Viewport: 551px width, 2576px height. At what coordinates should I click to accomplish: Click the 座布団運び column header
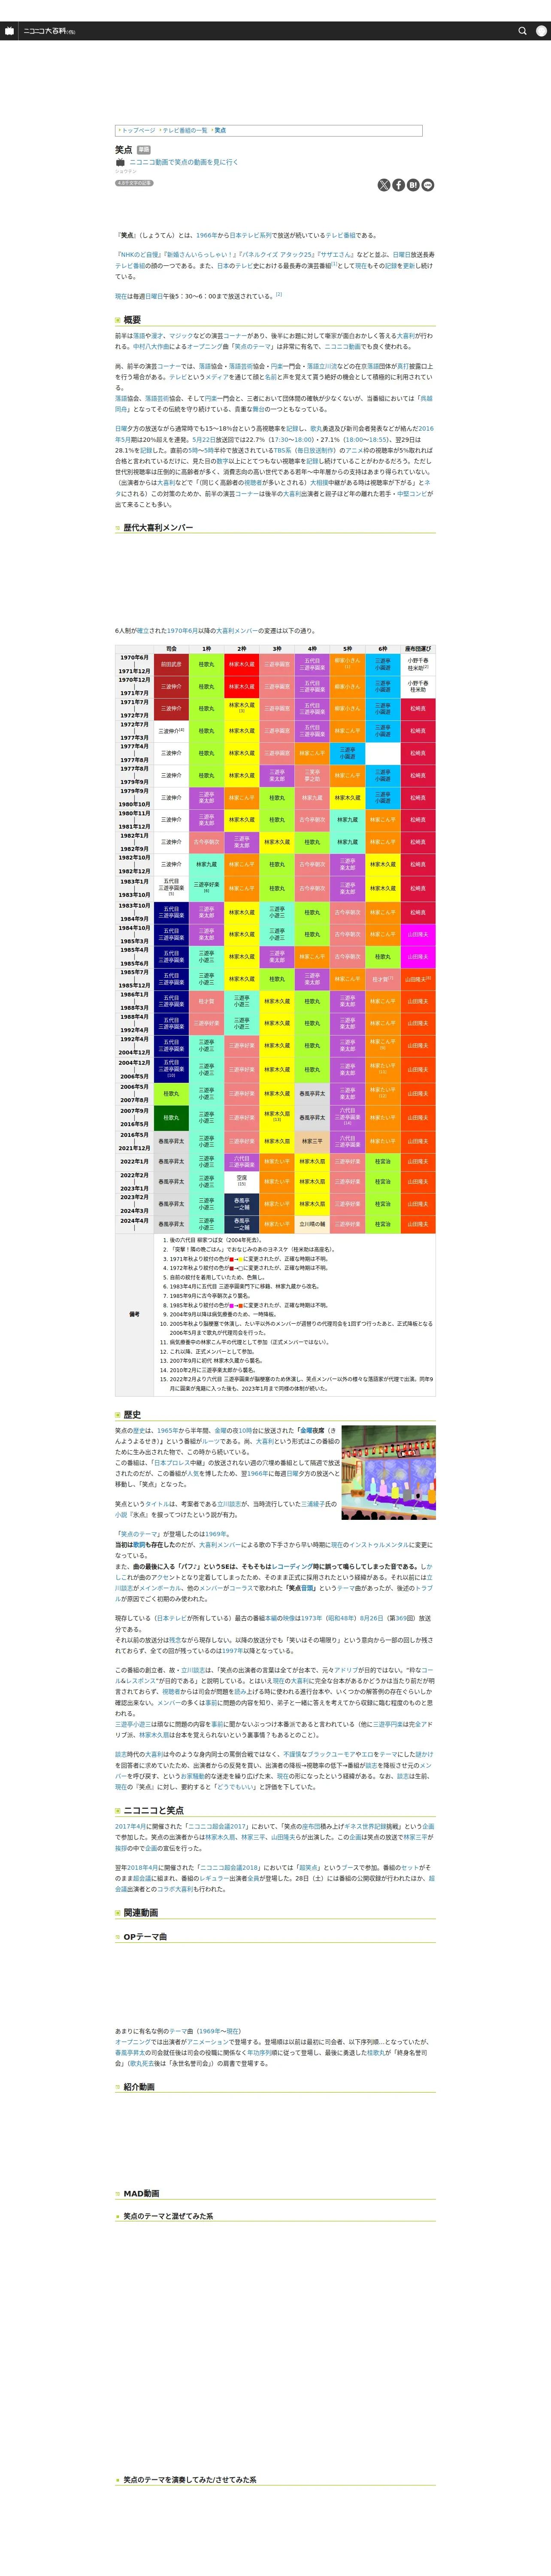coord(418,649)
